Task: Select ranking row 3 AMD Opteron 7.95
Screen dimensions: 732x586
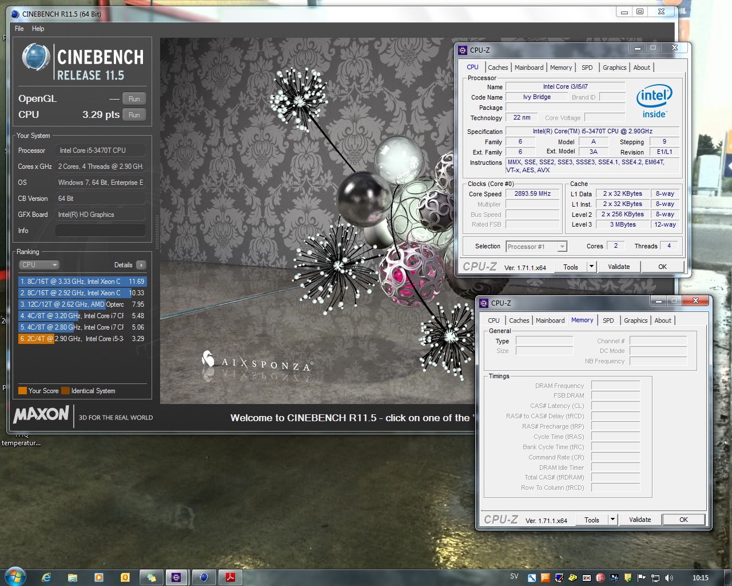Action: pos(82,304)
